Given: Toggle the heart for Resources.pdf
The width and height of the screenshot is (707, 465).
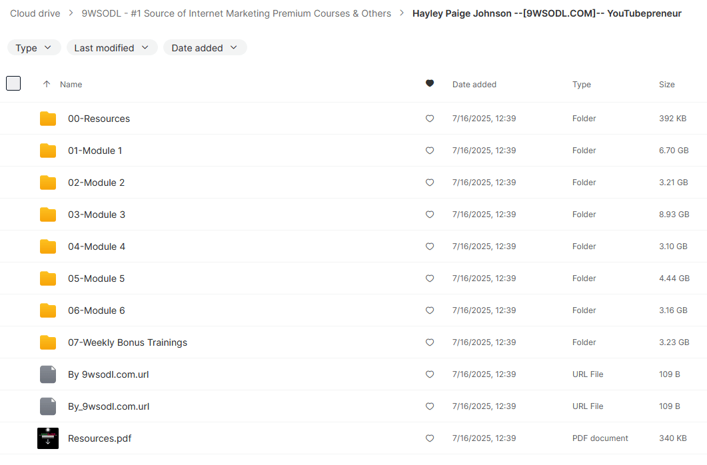Looking at the screenshot, I should coord(430,438).
